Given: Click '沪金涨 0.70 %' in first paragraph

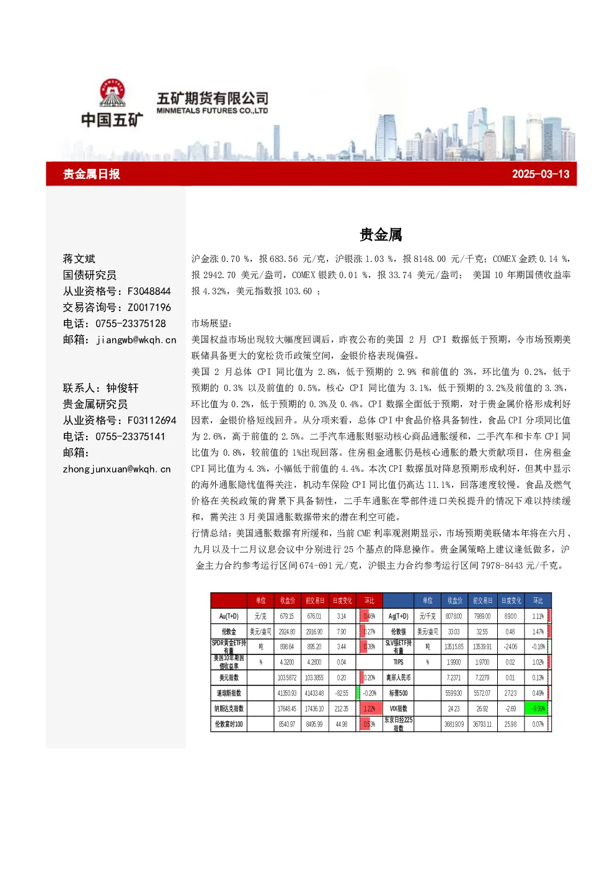Looking at the screenshot, I should (221, 259).
